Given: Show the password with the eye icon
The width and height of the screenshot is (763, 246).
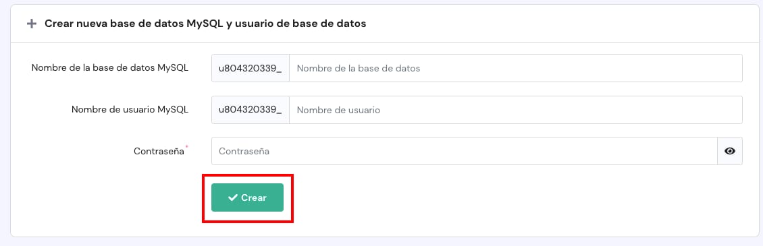Looking at the screenshot, I should 730,151.
